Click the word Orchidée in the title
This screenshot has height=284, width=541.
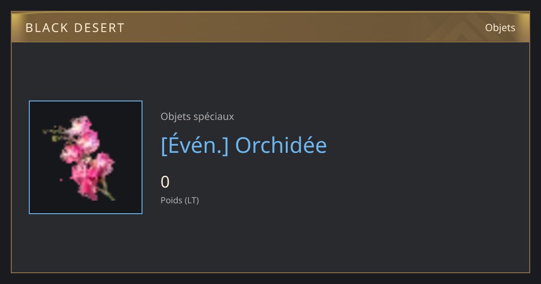281,145
